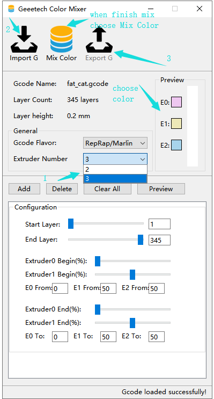Click the Add button
Viewport: 214px width, 399px height.
tap(24, 189)
